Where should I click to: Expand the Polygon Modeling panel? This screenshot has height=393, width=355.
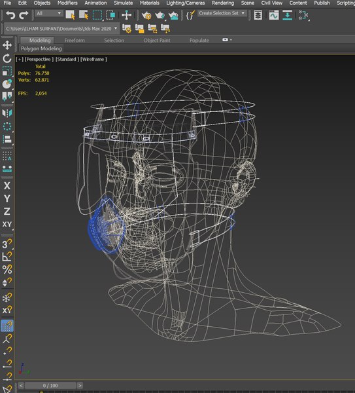tap(41, 48)
